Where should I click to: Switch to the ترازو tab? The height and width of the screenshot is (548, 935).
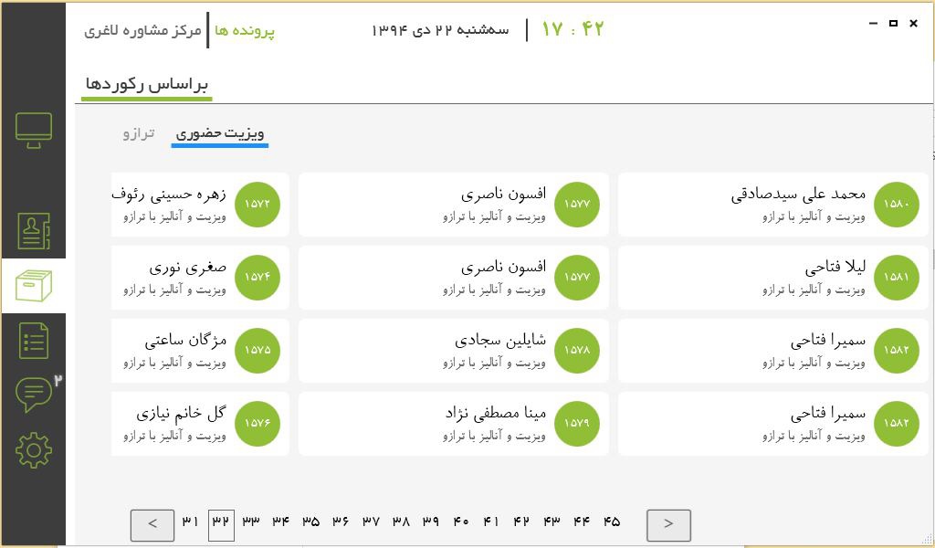tap(139, 133)
